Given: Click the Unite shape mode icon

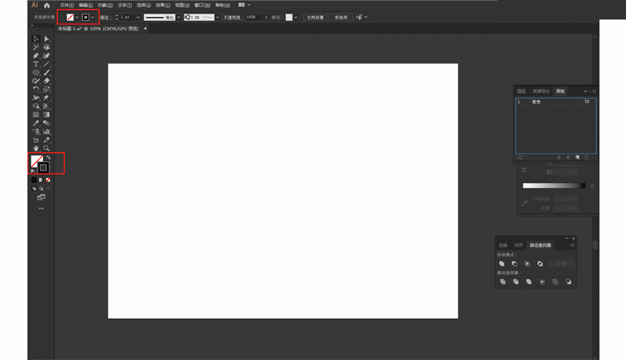Looking at the screenshot, I should [x=502, y=264].
